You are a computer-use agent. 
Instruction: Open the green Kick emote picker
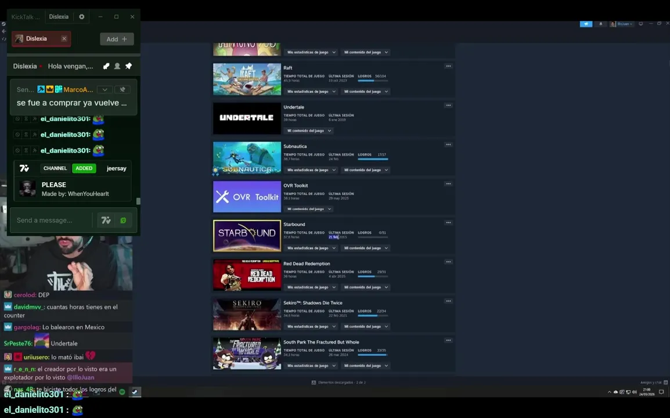123,220
